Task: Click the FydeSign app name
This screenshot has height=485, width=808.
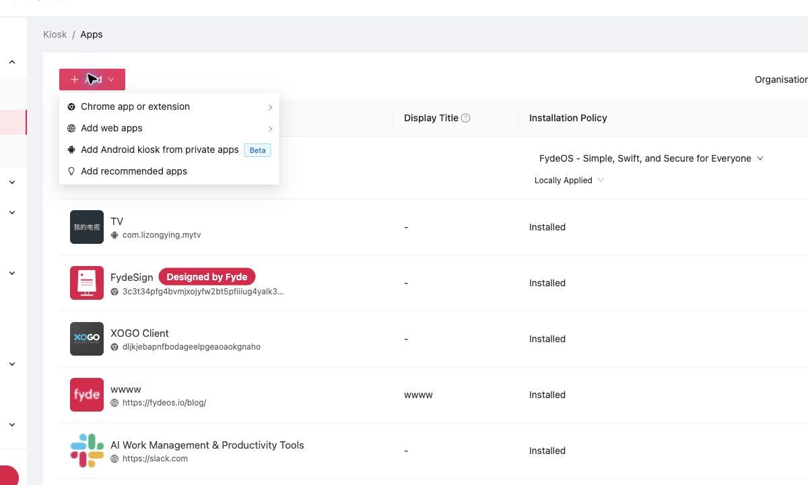Action: (x=132, y=278)
